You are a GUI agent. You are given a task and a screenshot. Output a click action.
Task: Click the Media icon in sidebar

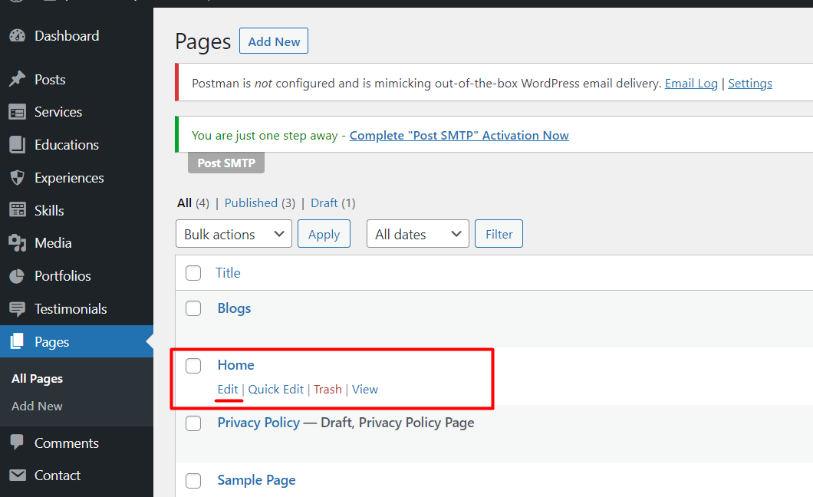[17, 243]
